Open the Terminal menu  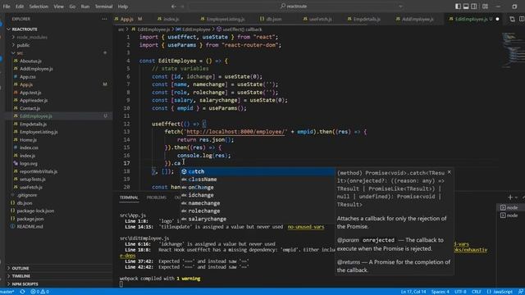coord(103,7)
